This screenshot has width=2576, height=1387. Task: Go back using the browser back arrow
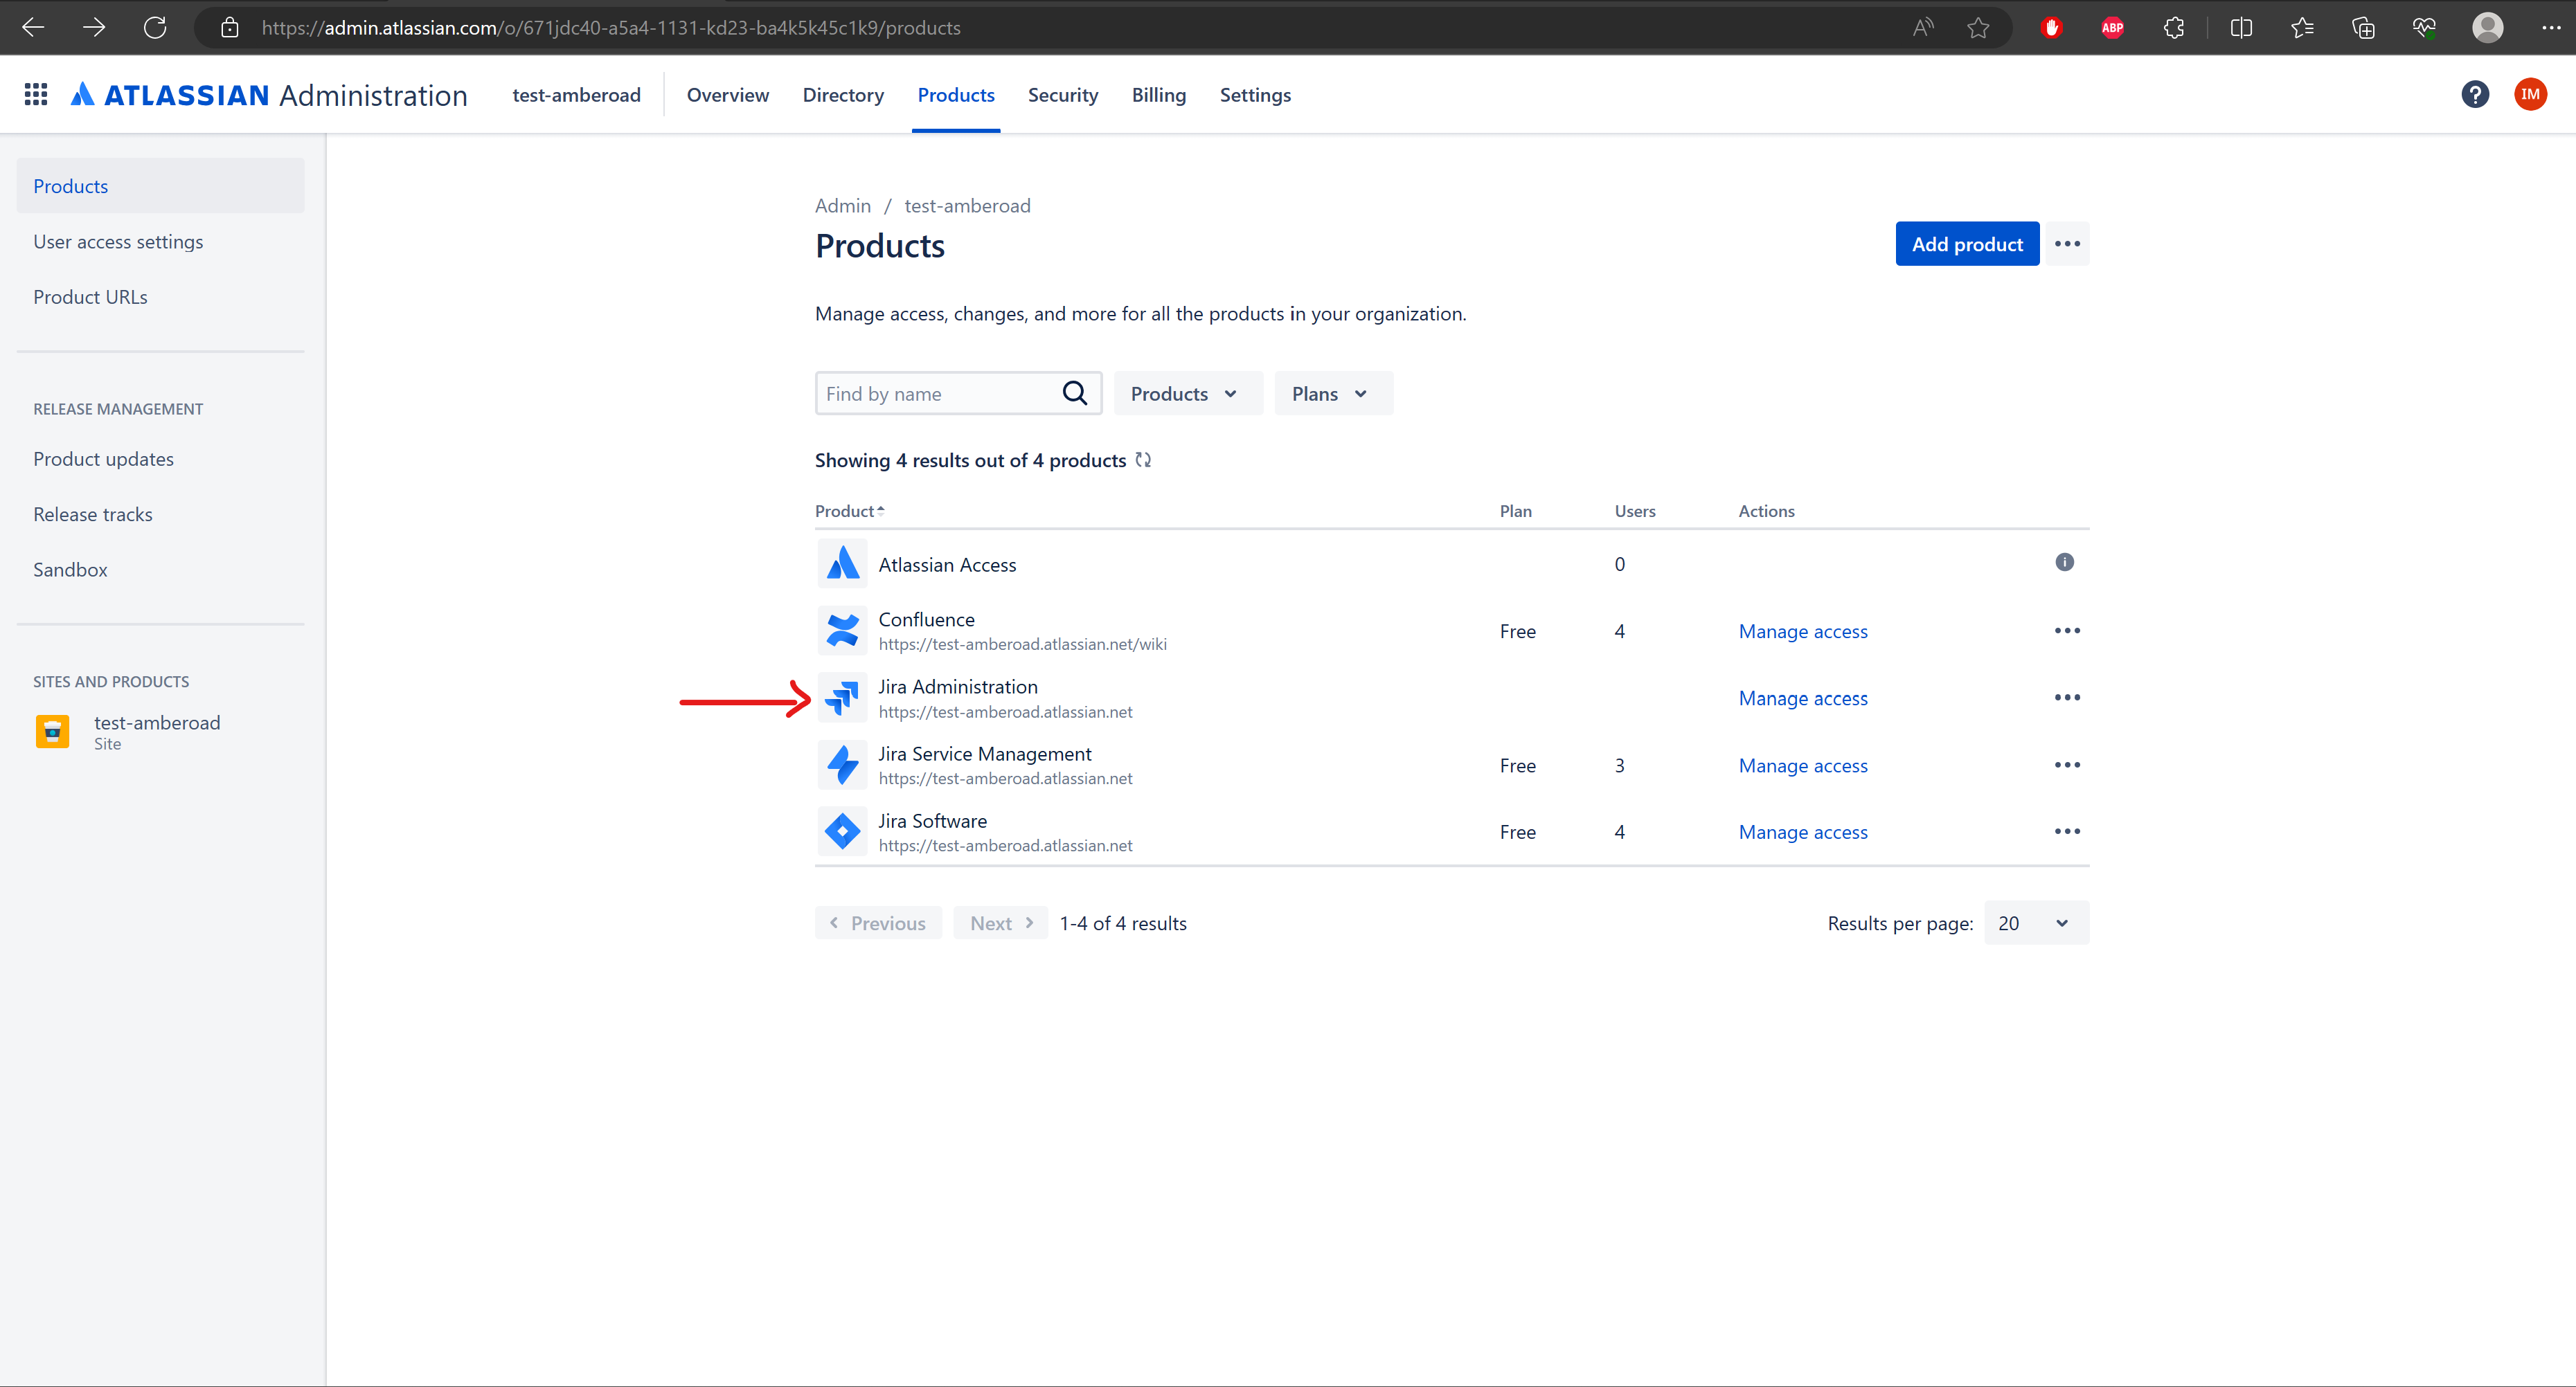[x=33, y=28]
